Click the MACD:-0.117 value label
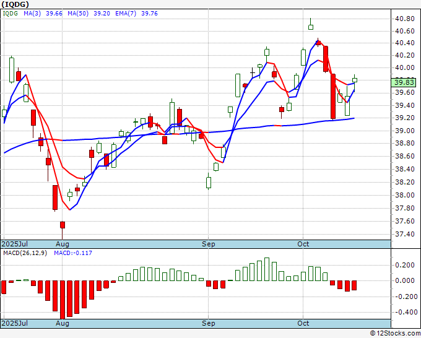The image size is (421, 338). (x=74, y=253)
